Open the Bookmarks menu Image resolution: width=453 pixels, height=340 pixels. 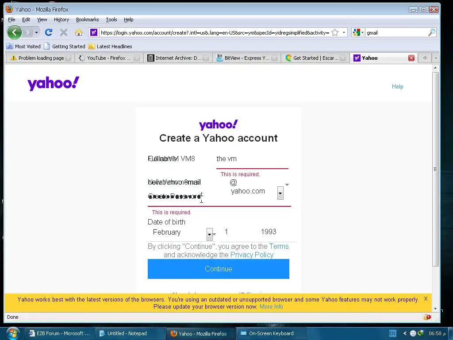tap(87, 19)
